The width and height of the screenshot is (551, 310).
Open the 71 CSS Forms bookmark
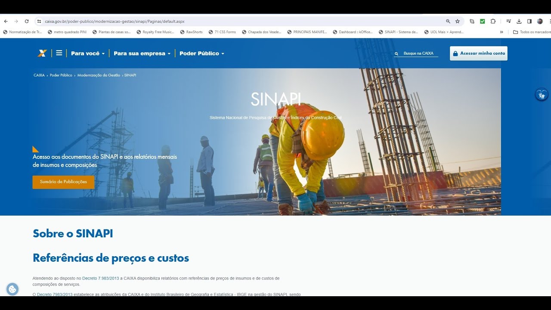pyautogui.click(x=222, y=32)
